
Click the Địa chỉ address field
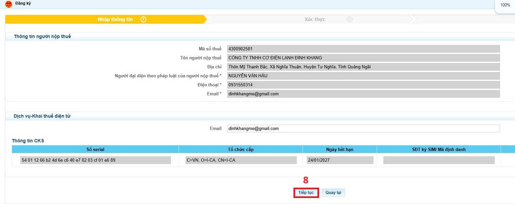pos(363,67)
